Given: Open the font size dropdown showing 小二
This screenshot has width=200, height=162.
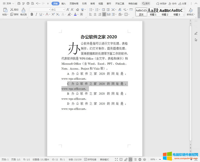Looking at the screenshot, I should coord(58,10).
